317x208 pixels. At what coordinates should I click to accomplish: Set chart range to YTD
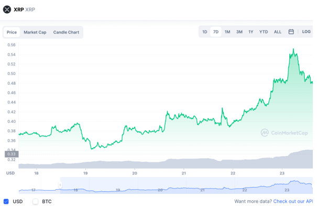264,32
